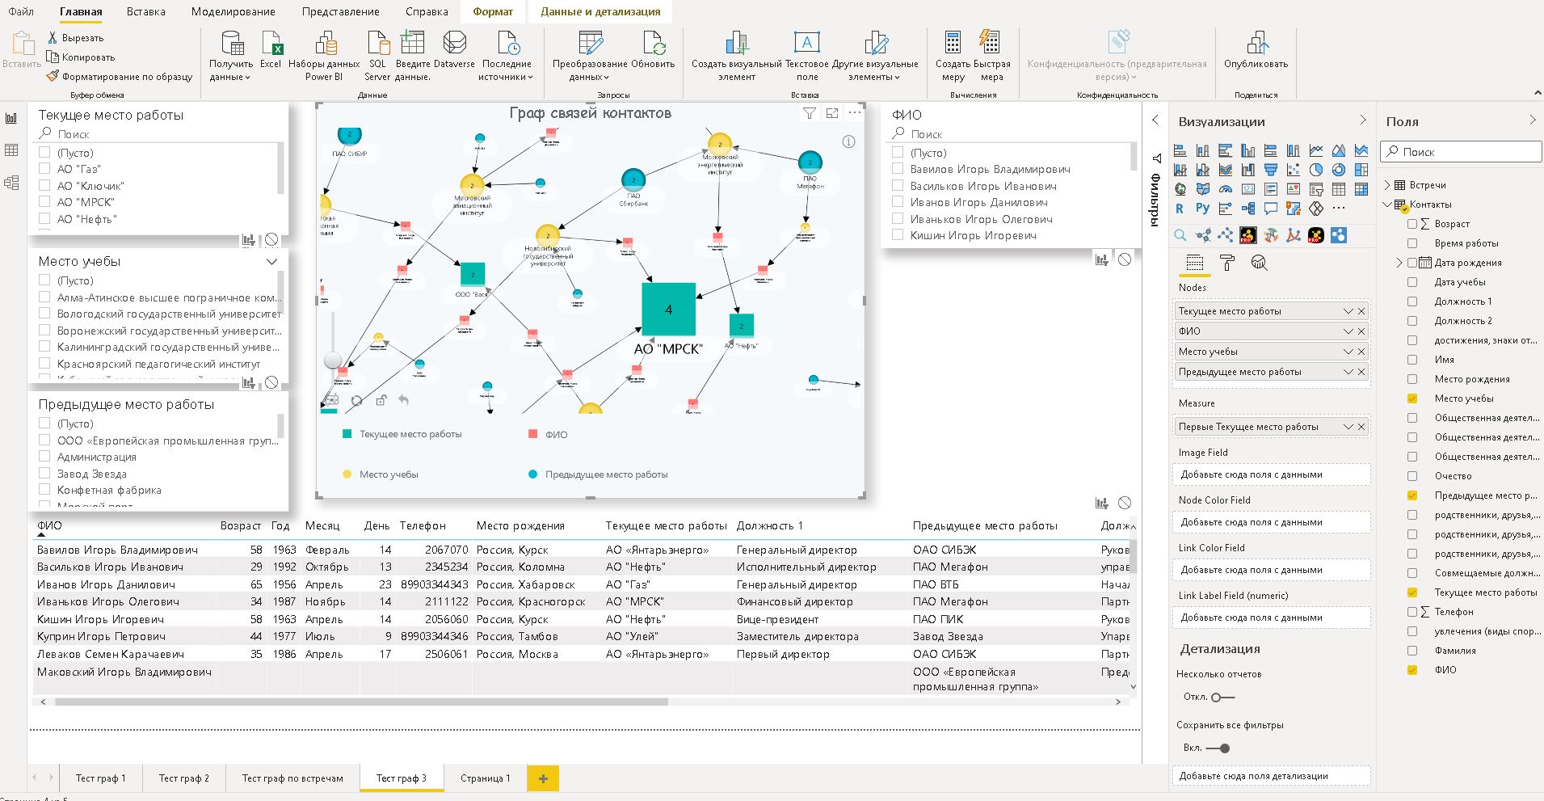This screenshot has height=801, width=1544.
Task: Open the Analytics magnifier tab
Action: 1259,263
